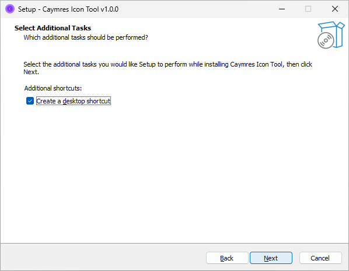
Task: Click the gray footer area left of Back
Action: pyautogui.click(x=102, y=257)
